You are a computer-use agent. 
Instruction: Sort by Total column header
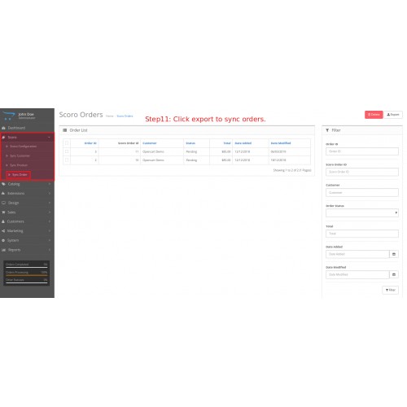tap(227, 143)
